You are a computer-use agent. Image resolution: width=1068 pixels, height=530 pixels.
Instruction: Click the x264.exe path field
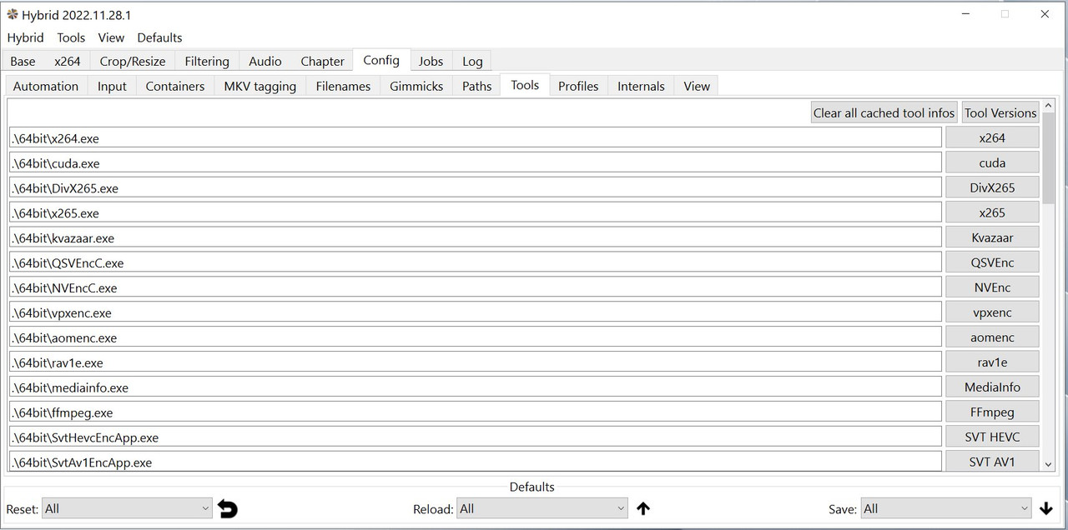tap(476, 137)
